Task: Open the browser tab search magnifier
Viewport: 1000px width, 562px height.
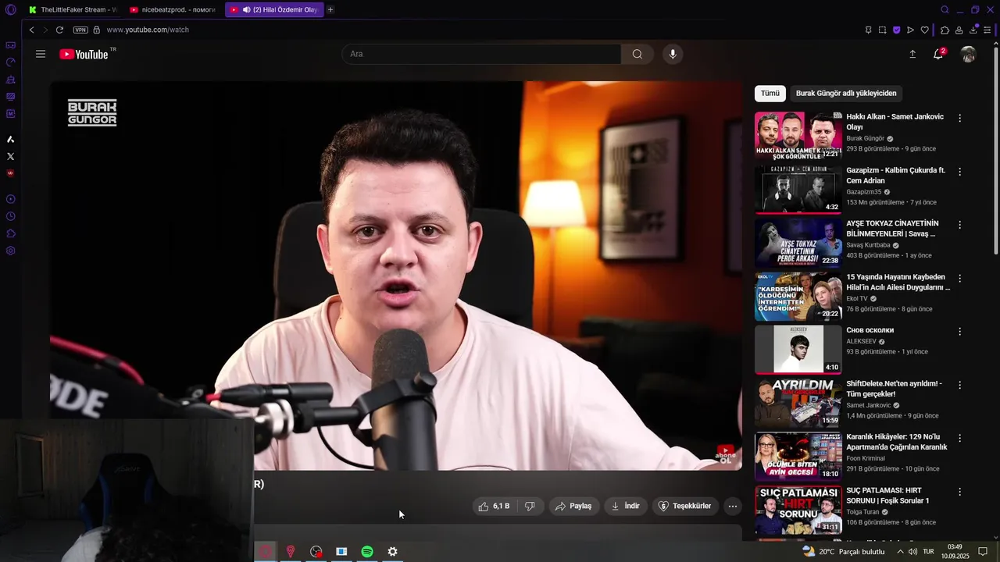Action: point(945,10)
